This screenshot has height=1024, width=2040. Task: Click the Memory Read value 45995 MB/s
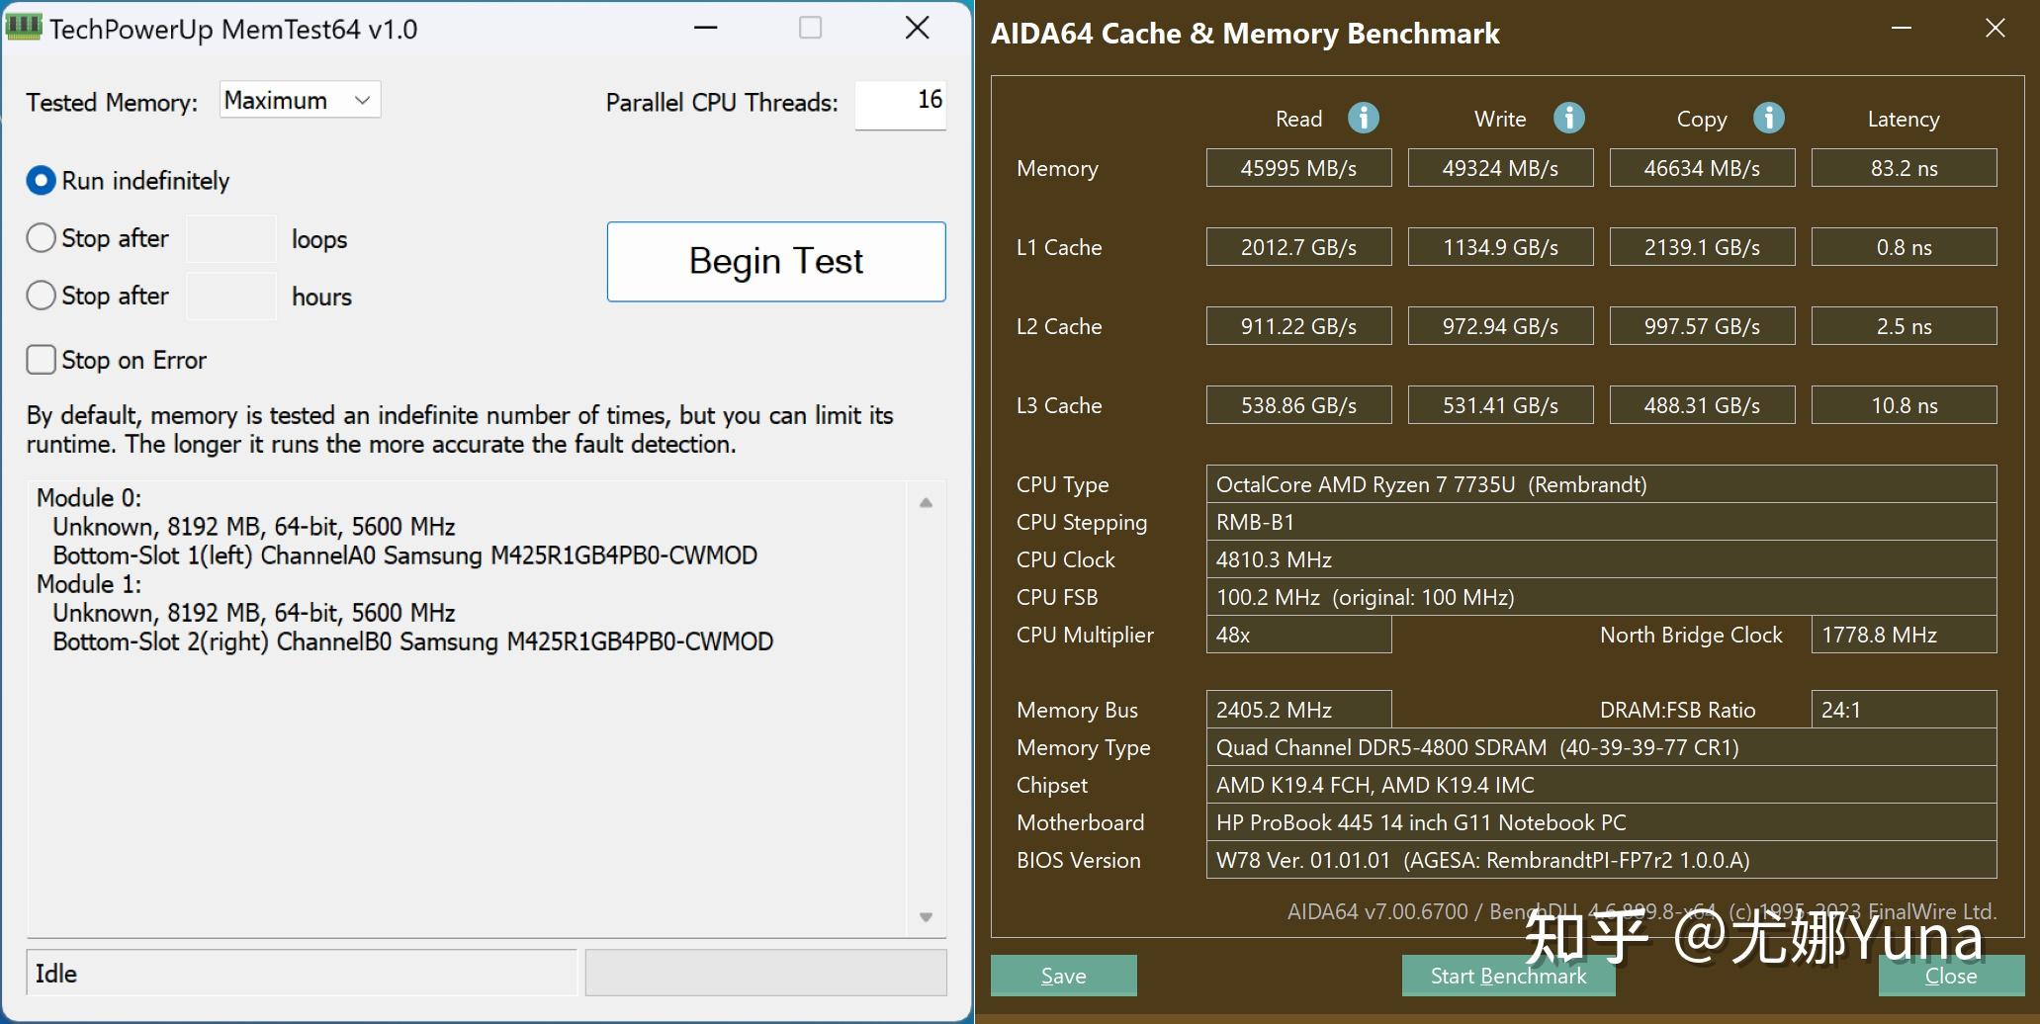(x=1298, y=168)
